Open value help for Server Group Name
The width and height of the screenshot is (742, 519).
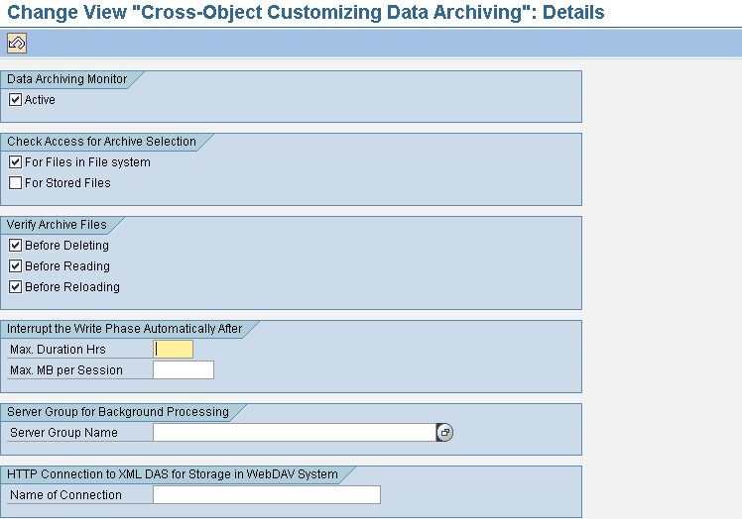pyautogui.click(x=444, y=433)
